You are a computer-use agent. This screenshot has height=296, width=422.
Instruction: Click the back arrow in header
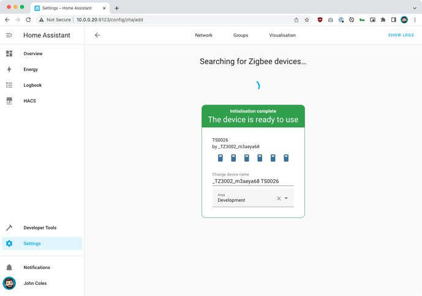(97, 35)
